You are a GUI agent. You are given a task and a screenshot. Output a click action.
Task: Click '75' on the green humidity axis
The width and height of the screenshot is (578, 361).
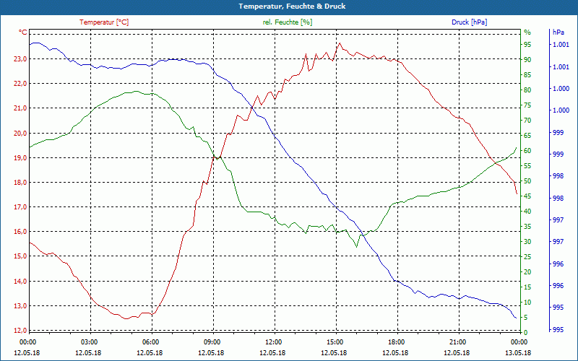(x=527, y=105)
